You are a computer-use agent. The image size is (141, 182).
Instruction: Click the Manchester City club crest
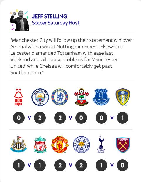40,97
